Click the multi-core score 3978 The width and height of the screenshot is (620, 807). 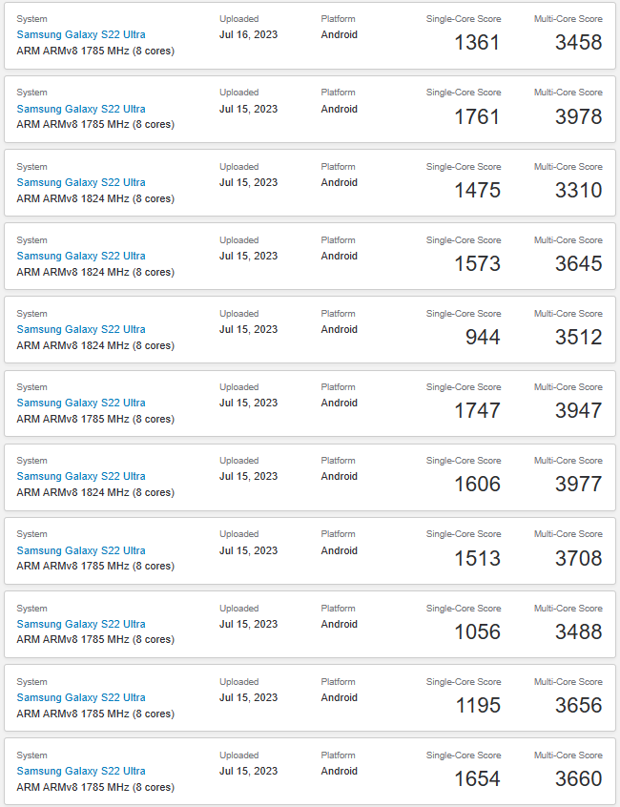click(578, 116)
